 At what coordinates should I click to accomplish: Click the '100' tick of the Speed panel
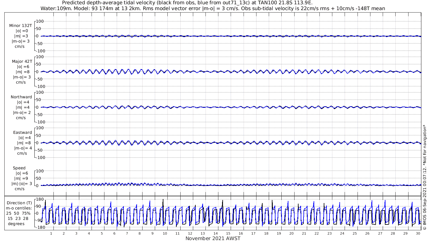click(x=40, y=171)
